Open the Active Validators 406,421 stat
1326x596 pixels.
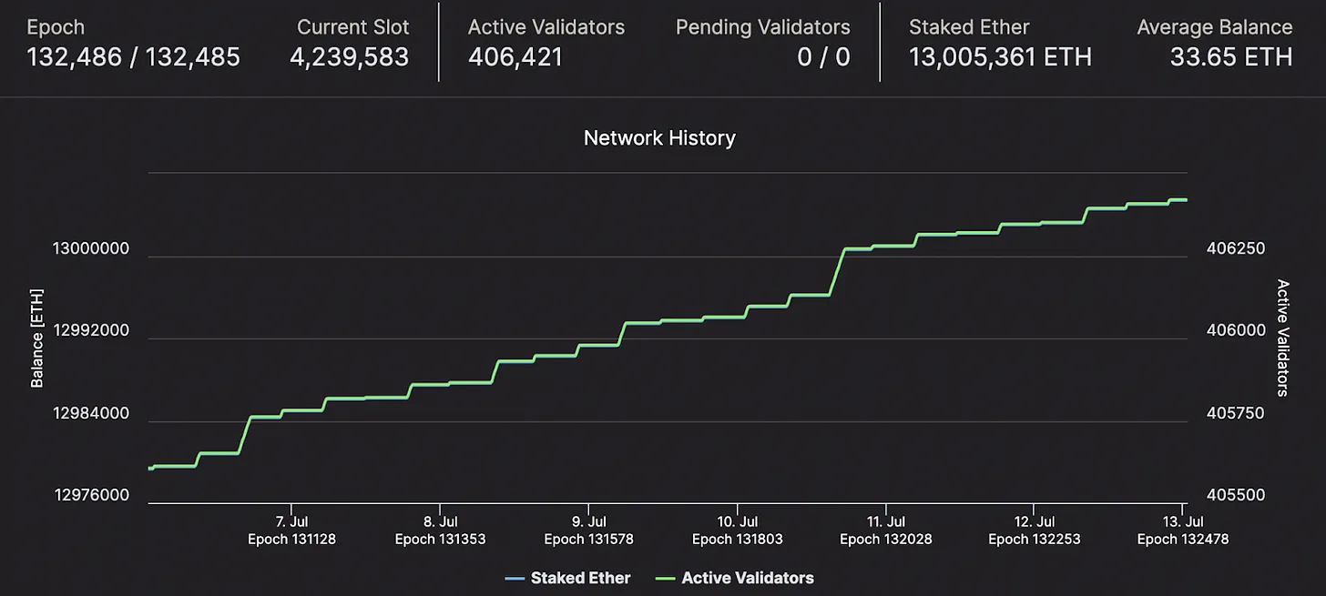(x=546, y=43)
